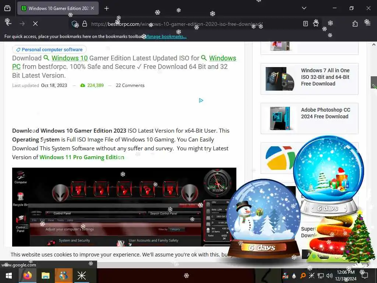Screen dimensions: 377x283
Task: Close the Windows 10 Gamer Edition tab
Action: [92, 8]
